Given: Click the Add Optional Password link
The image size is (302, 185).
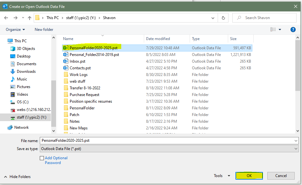Looking at the screenshot, I should coord(56,161).
